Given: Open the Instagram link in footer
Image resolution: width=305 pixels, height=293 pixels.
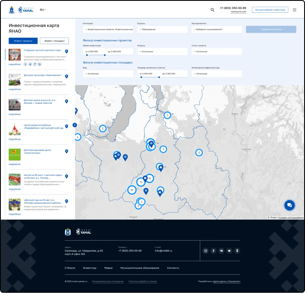Looking at the screenshot, I should point(206,251).
